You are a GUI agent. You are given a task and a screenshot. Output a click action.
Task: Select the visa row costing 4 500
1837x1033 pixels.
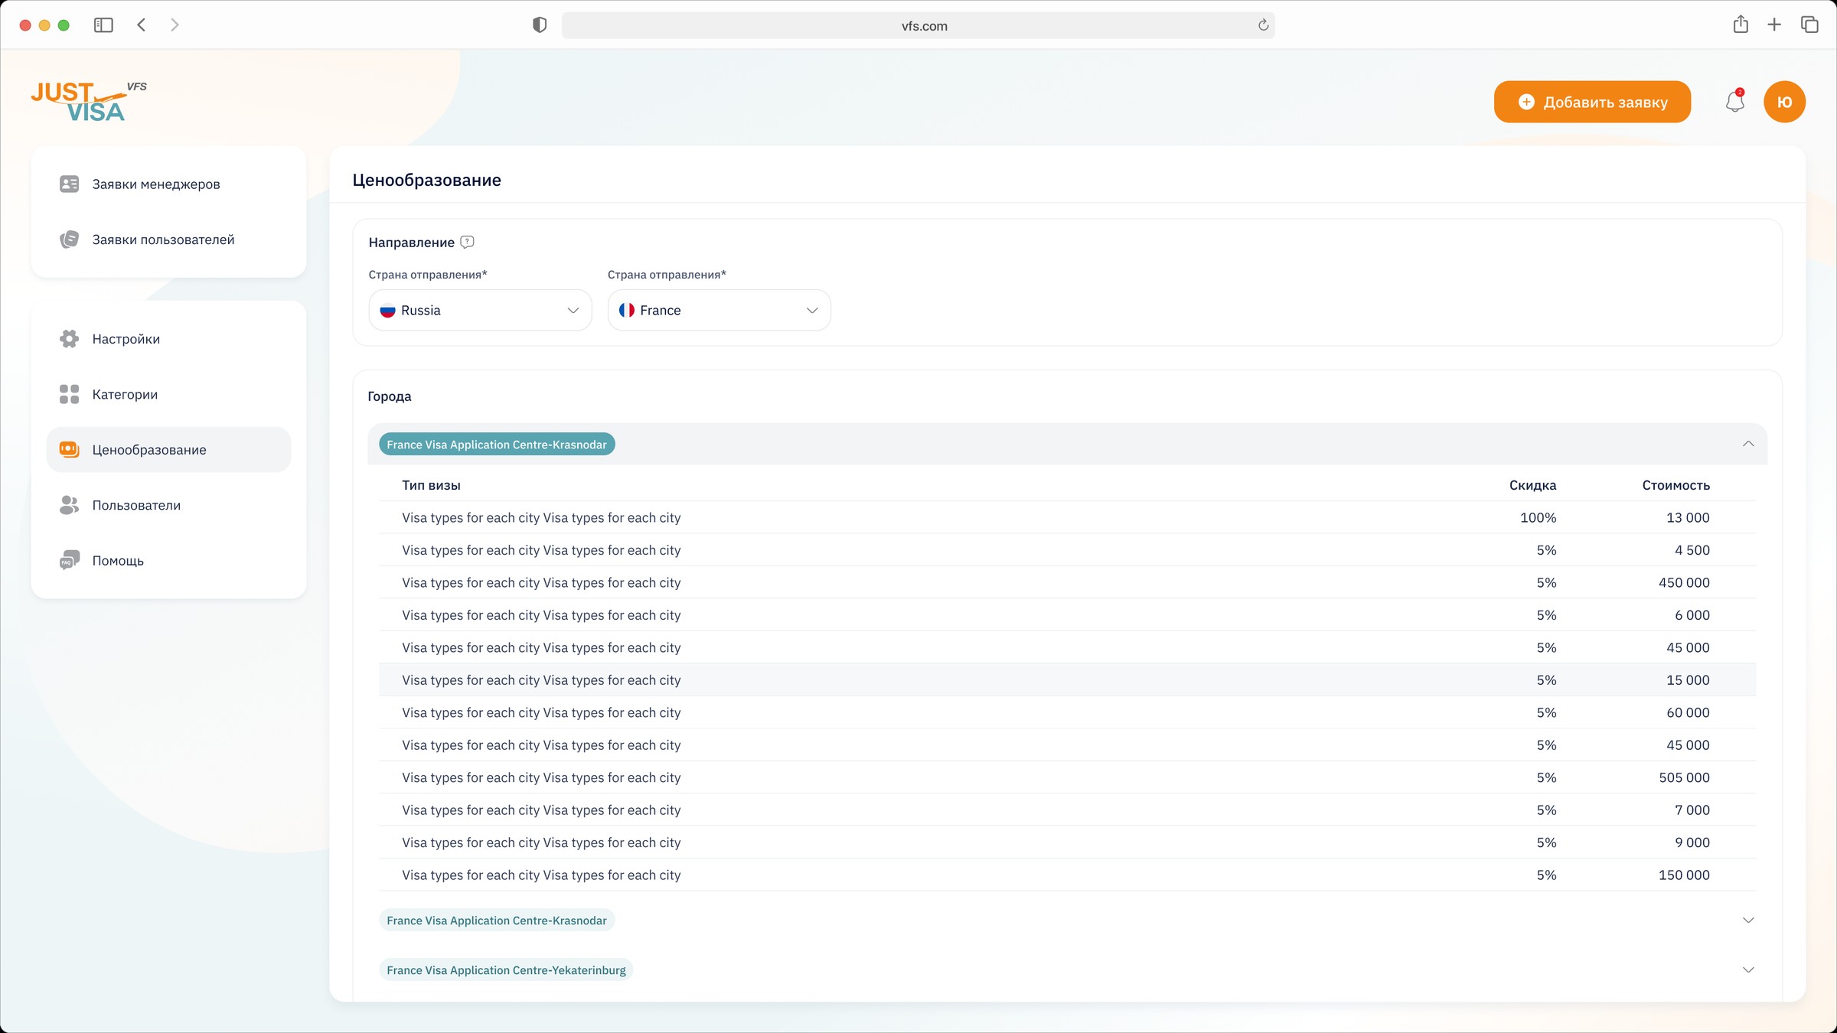coord(1067,550)
